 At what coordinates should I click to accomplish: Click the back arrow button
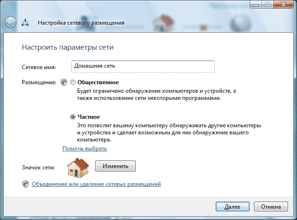click(x=11, y=22)
